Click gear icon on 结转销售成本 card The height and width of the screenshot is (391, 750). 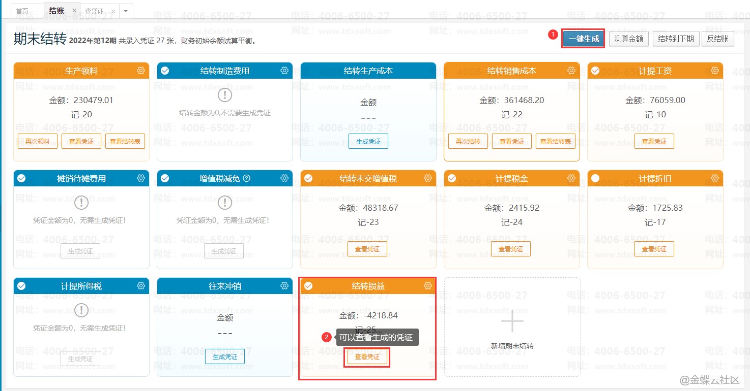click(571, 71)
